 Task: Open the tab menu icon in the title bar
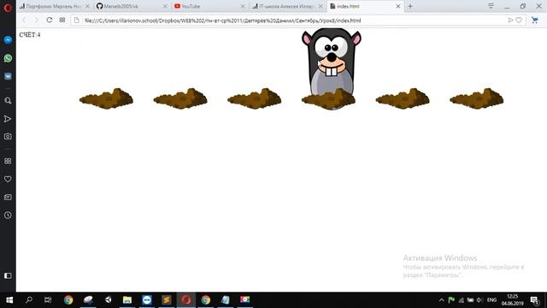click(491, 6)
